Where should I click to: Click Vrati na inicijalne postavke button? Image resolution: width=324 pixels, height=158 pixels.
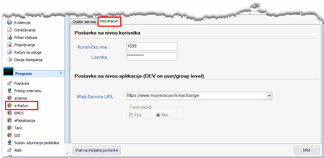point(96,150)
